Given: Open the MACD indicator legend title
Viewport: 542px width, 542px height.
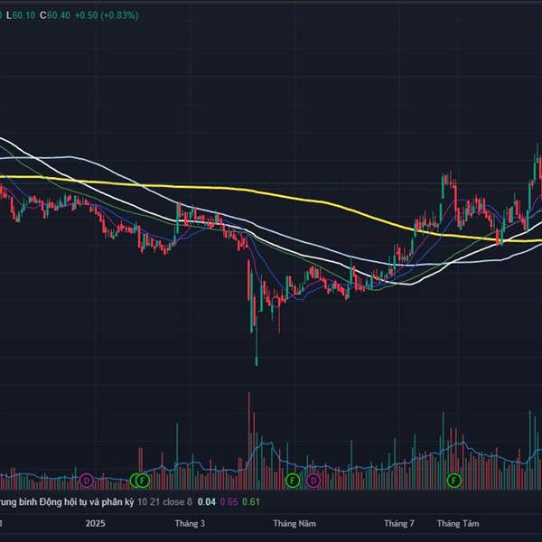Looking at the screenshot, I should pos(67,502).
